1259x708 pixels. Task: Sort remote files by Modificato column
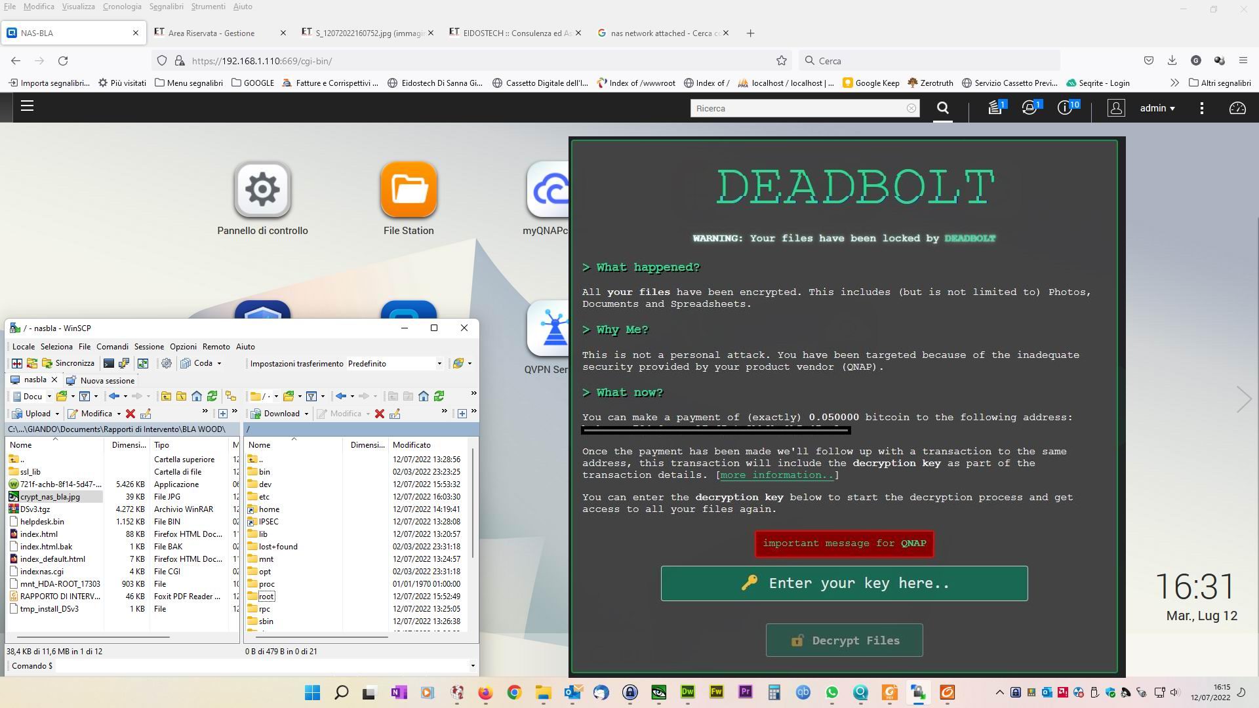click(412, 445)
